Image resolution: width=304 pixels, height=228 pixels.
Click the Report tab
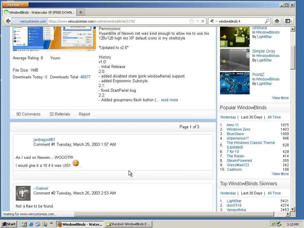[84, 114]
